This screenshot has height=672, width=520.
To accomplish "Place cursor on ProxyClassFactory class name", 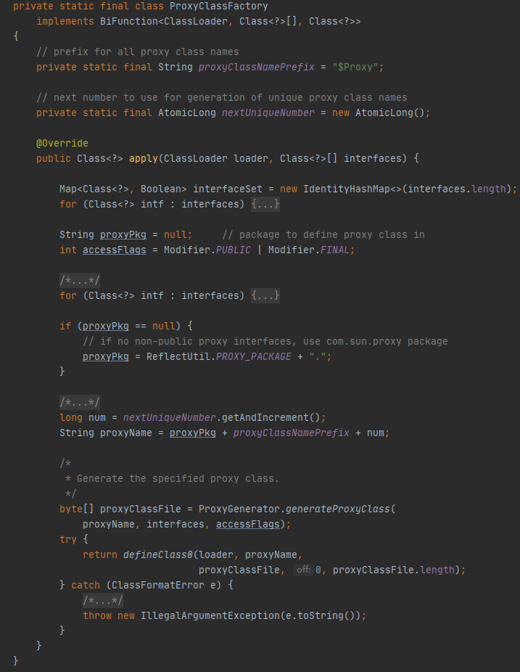I will tap(219, 7).
